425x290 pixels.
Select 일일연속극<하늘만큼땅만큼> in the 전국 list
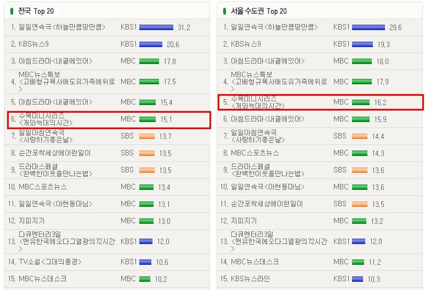62,27
